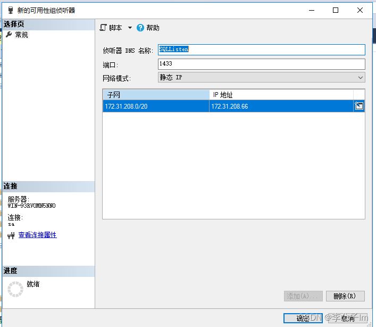Open Help (帮助) from the toolbar

148,28
